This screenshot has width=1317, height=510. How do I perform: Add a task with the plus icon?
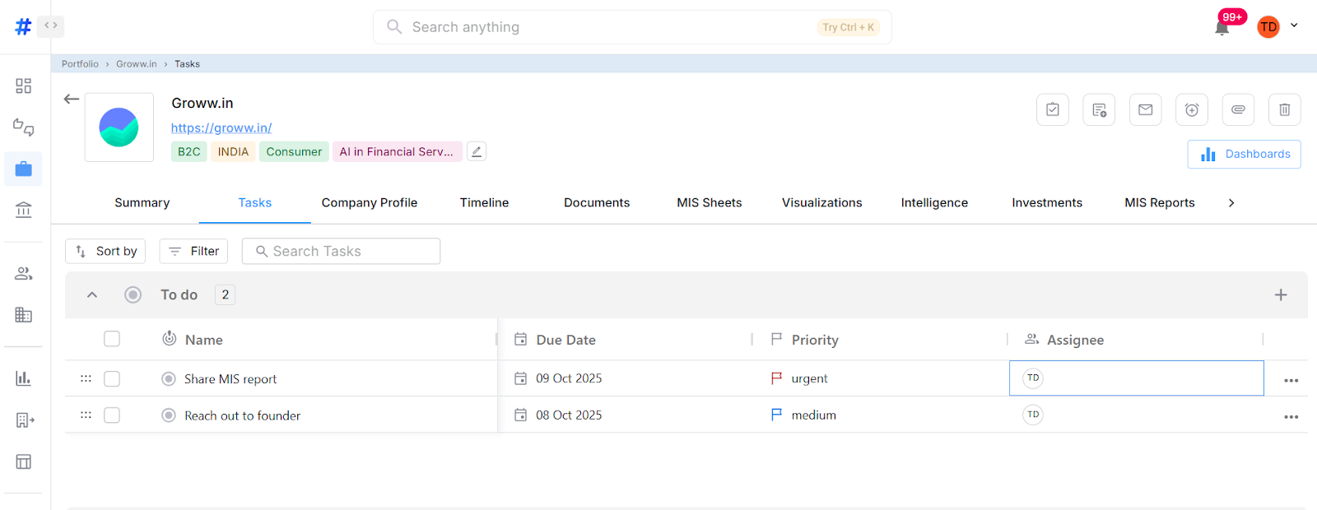1281,294
